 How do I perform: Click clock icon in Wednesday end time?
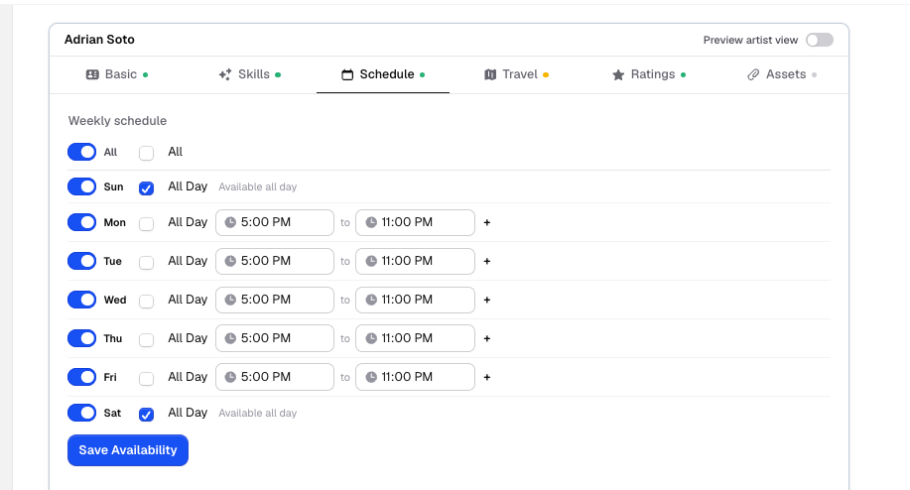point(371,300)
